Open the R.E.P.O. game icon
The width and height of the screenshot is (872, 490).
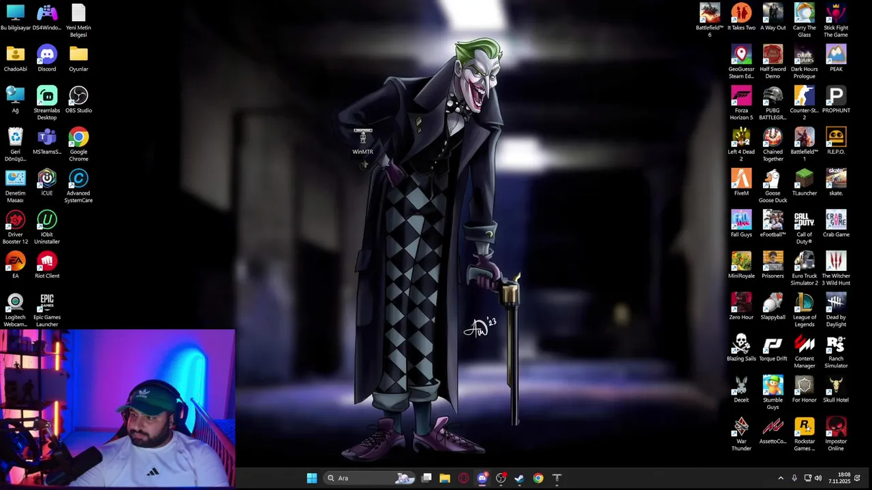(836, 142)
